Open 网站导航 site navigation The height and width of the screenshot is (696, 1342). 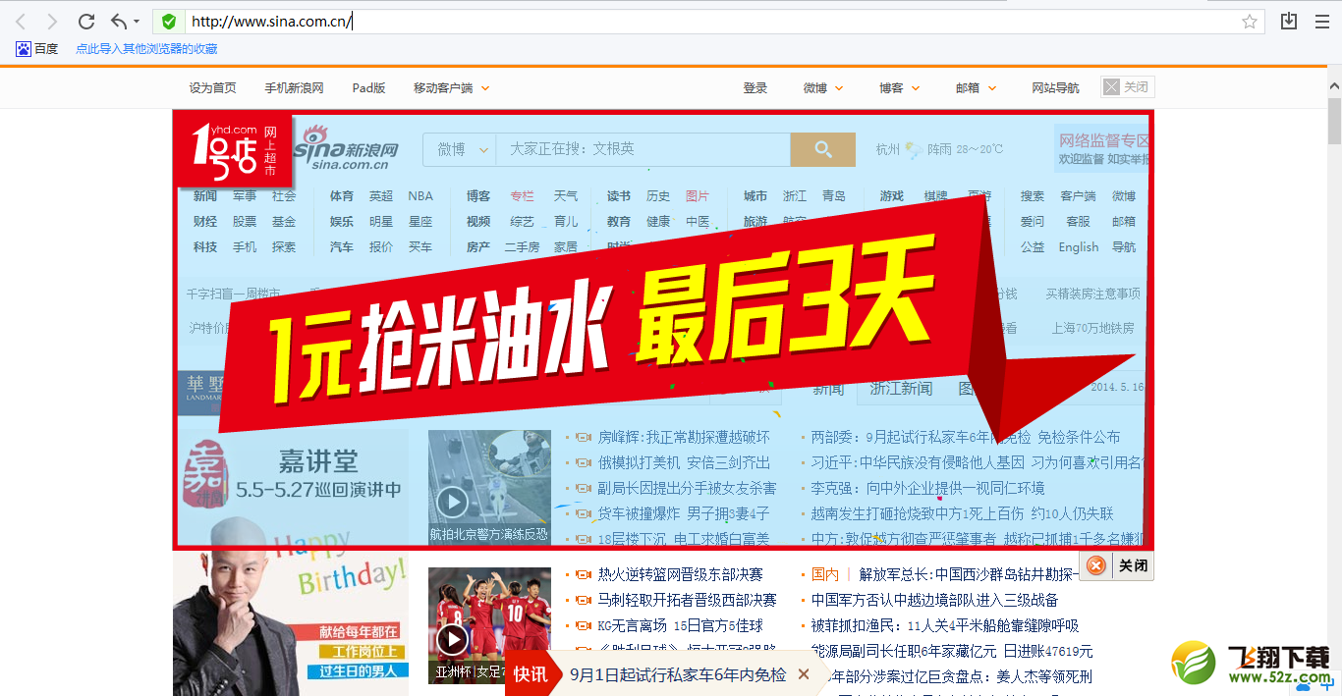point(1055,87)
